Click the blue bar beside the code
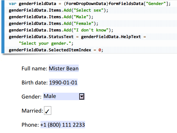Image resolution: width=177 pixels, height=133 pixels. [3, 27]
